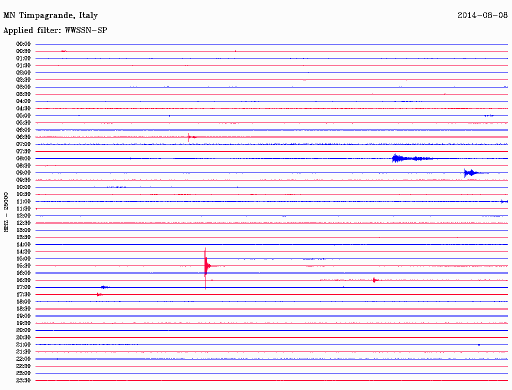This screenshot has height=390, width=512.
Task: Select the 12:30 time label
Action: tap(23, 223)
